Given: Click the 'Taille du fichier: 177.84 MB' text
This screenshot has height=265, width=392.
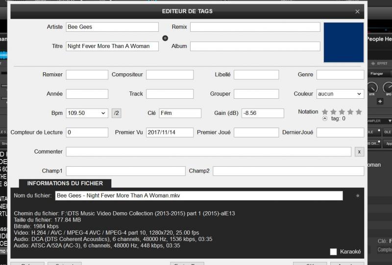Looking at the screenshot, I should 47,220.
